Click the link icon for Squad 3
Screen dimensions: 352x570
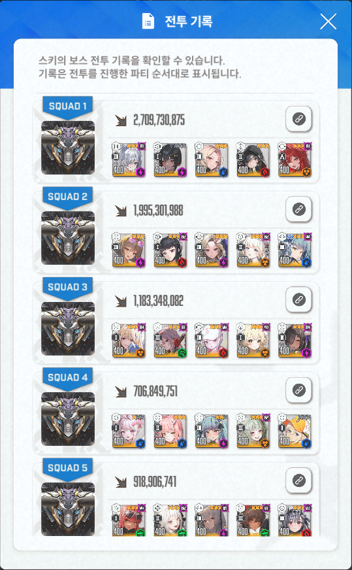[x=298, y=299]
